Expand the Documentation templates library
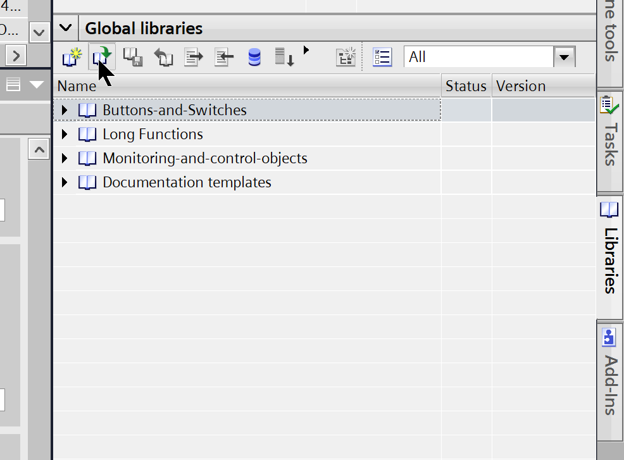624x460 pixels. coord(64,183)
